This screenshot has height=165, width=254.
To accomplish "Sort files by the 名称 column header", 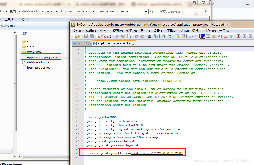I will click(x=25, y=33).
